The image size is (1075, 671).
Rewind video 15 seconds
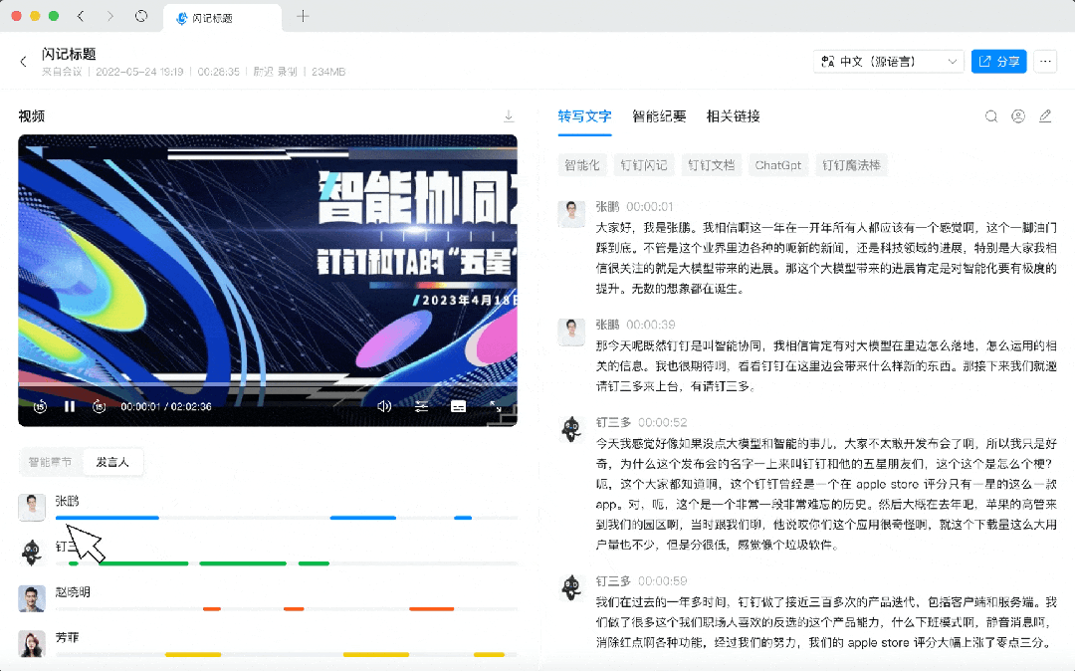(x=40, y=406)
